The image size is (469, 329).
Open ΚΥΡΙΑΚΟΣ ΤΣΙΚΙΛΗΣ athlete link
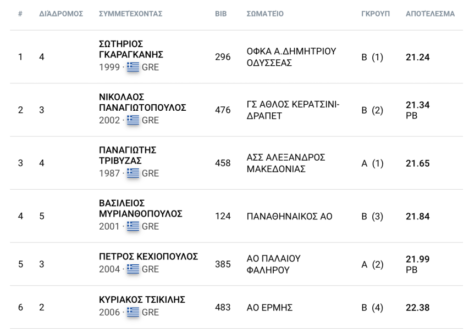point(142,299)
